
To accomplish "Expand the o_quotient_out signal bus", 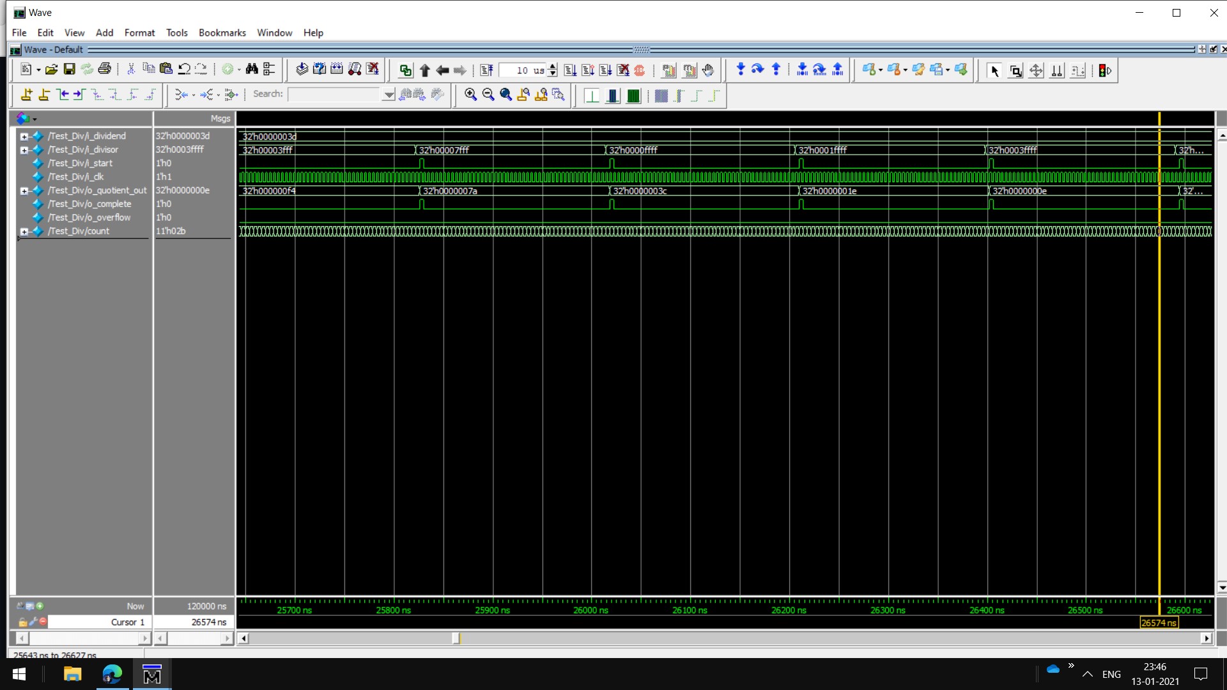I will [x=24, y=190].
